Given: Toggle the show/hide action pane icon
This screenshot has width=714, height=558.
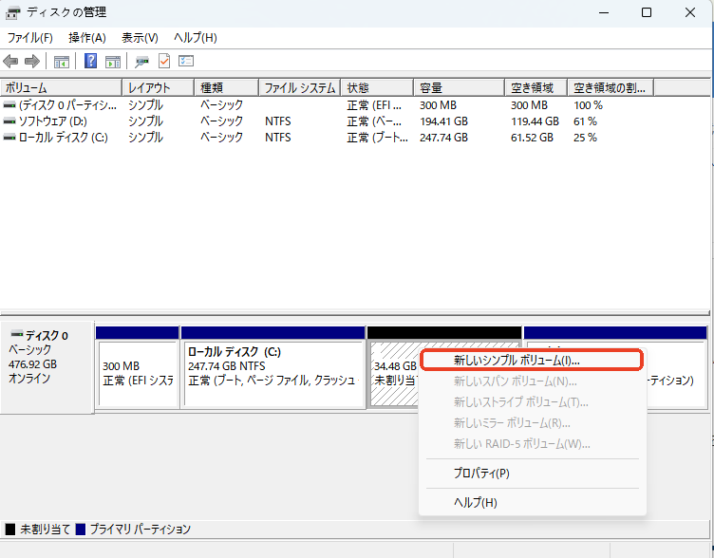Looking at the screenshot, I should 112,62.
